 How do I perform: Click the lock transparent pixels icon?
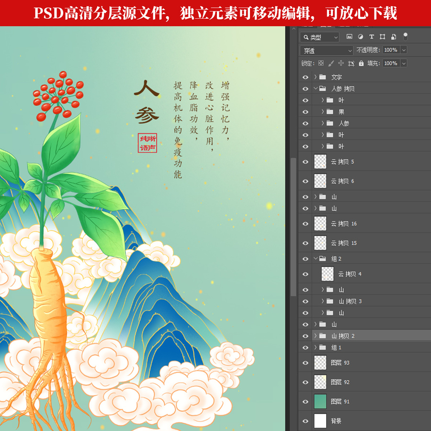coord(321,63)
